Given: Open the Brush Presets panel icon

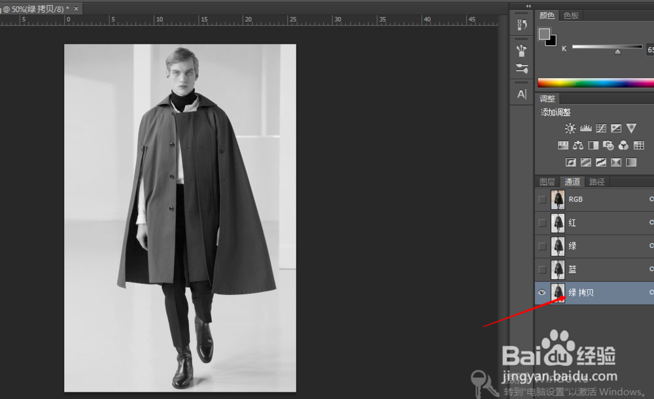Looking at the screenshot, I should 521,50.
